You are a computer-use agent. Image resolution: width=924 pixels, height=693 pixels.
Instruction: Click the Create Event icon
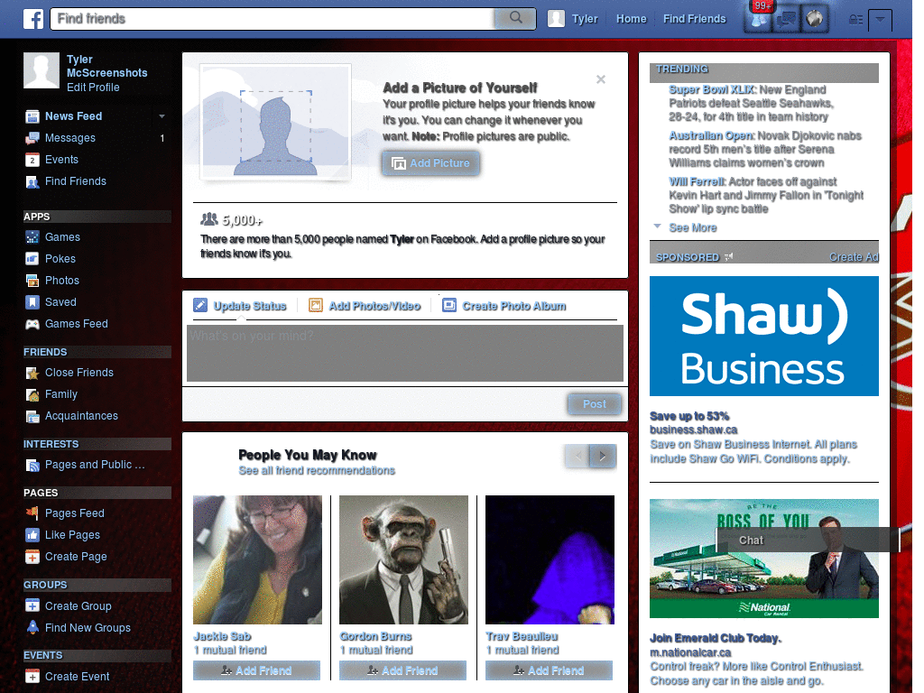click(x=32, y=677)
